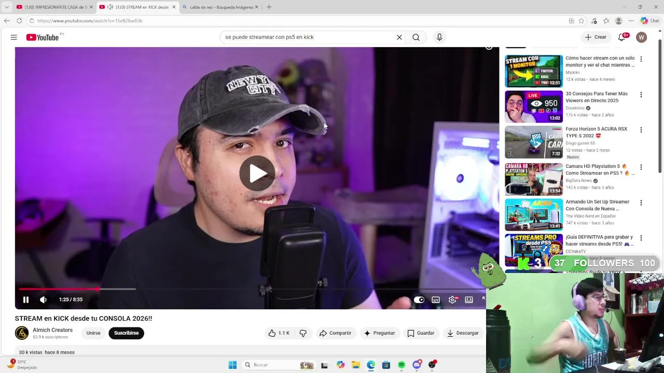
Task: Open the YouTube hamburger guide menu
Action: (x=14, y=37)
